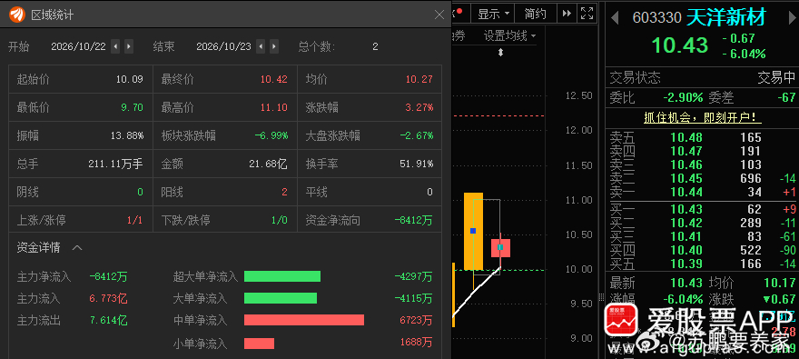
Task: Open the 抓住机会，即刻开户 link
Action: click(x=703, y=118)
